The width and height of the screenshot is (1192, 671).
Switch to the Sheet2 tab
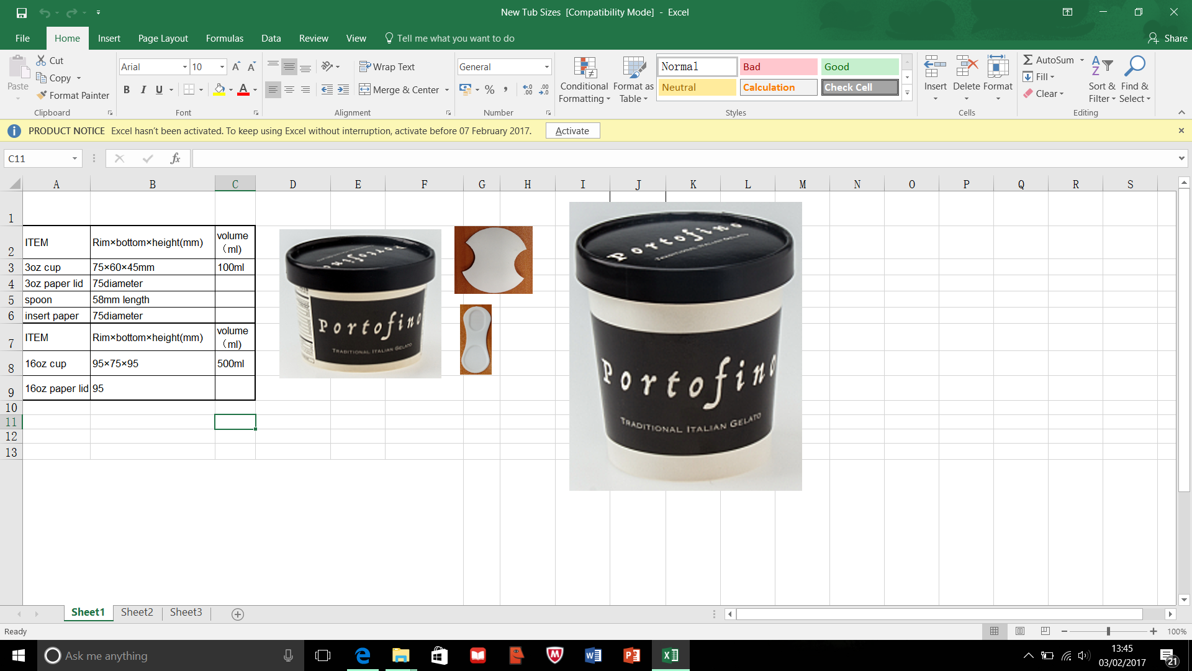tap(137, 612)
